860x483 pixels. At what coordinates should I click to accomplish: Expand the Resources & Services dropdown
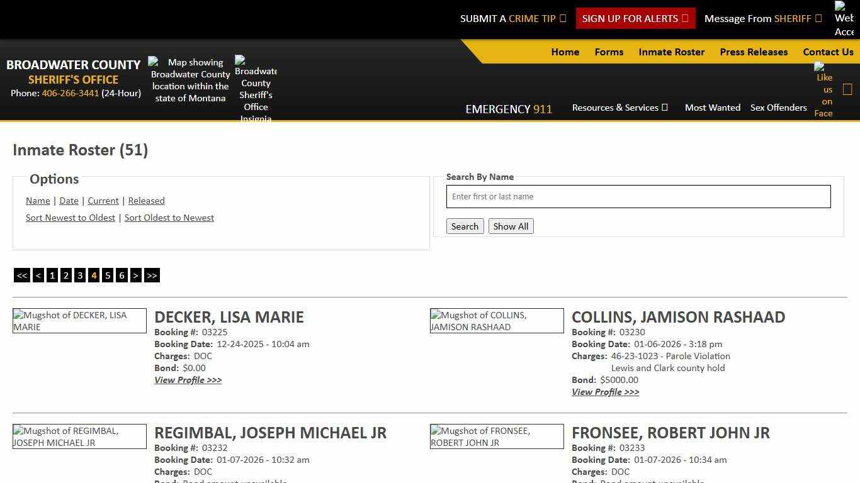[x=620, y=107]
